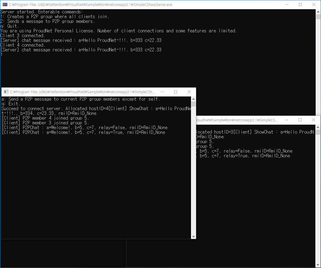Close the hostID=4 client console window
Screen dimensions: 321x268
189,92
